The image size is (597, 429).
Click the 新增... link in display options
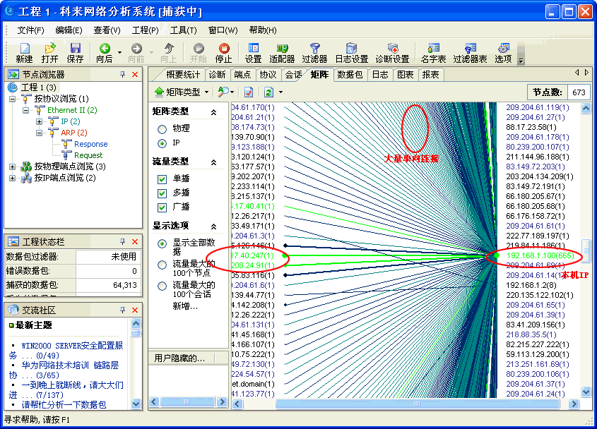[186, 306]
